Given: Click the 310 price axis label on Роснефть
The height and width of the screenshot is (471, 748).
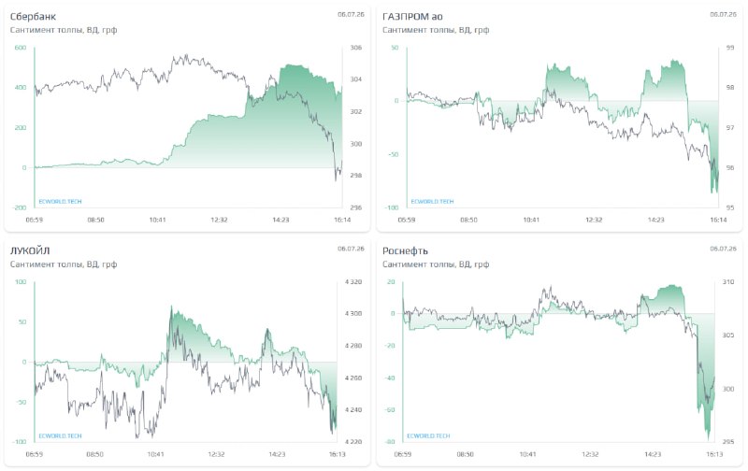Looking at the screenshot, I should tap(728, 281).
